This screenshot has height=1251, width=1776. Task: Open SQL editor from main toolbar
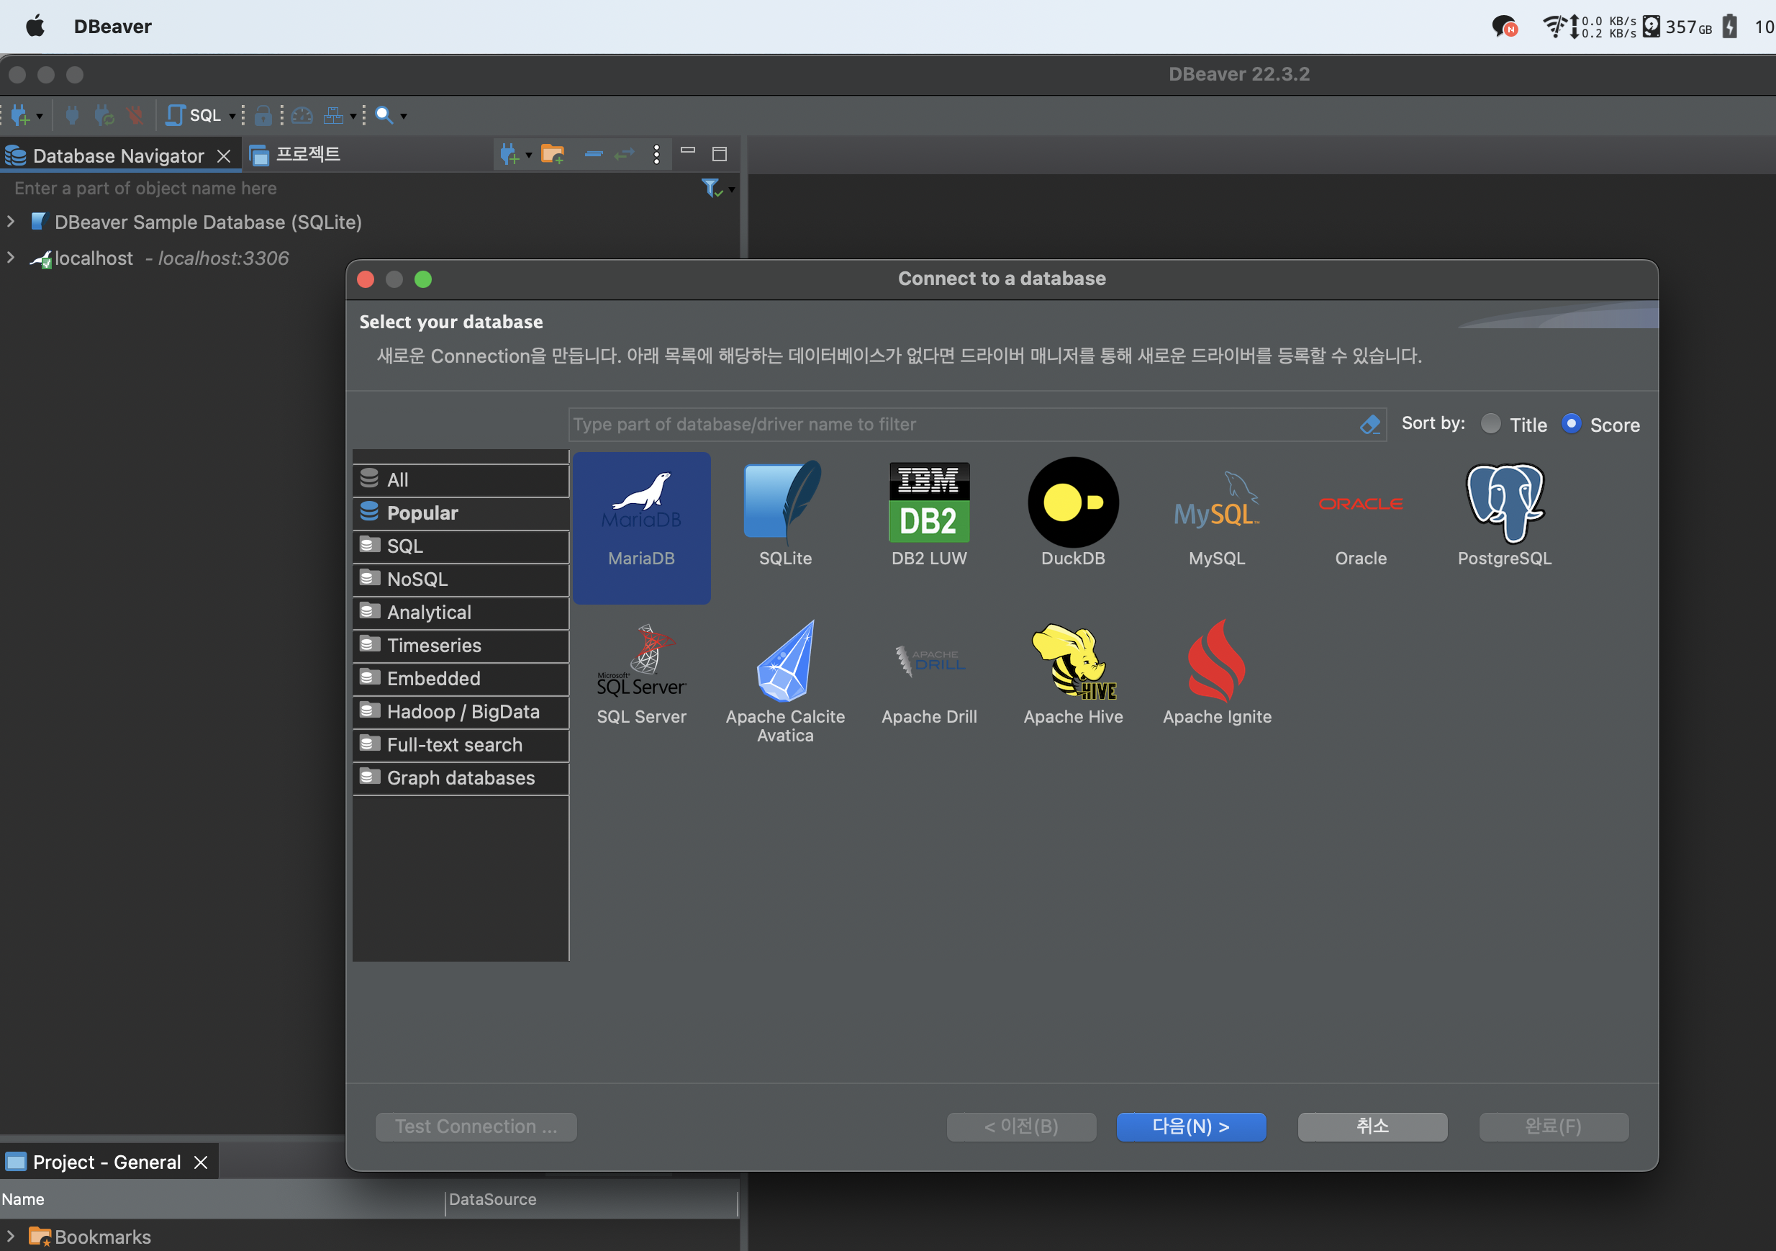[194, 115]
